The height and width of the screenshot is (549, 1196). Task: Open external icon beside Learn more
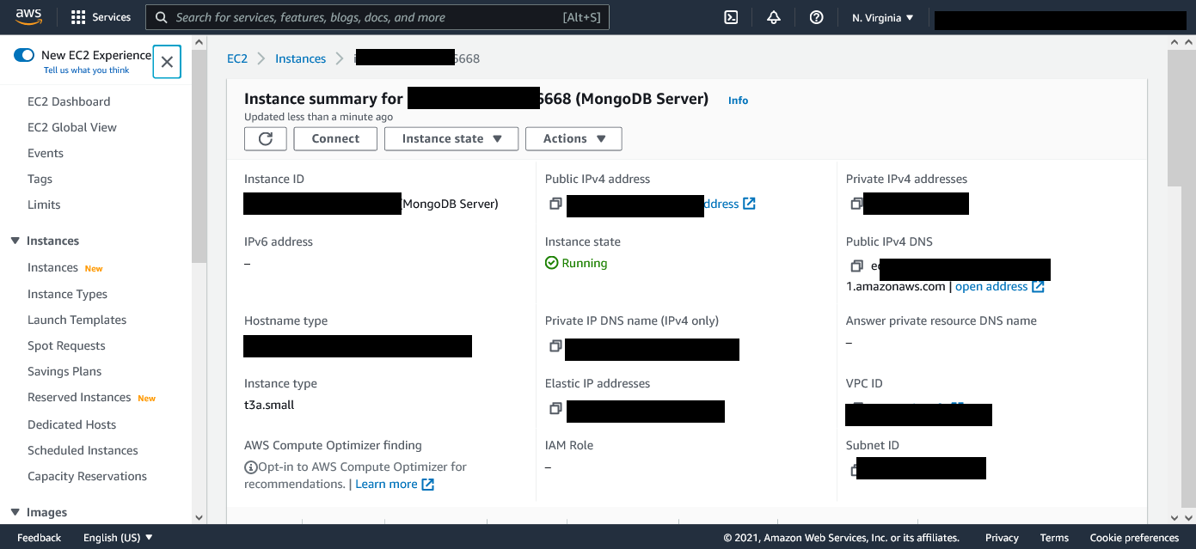point(427,485)
